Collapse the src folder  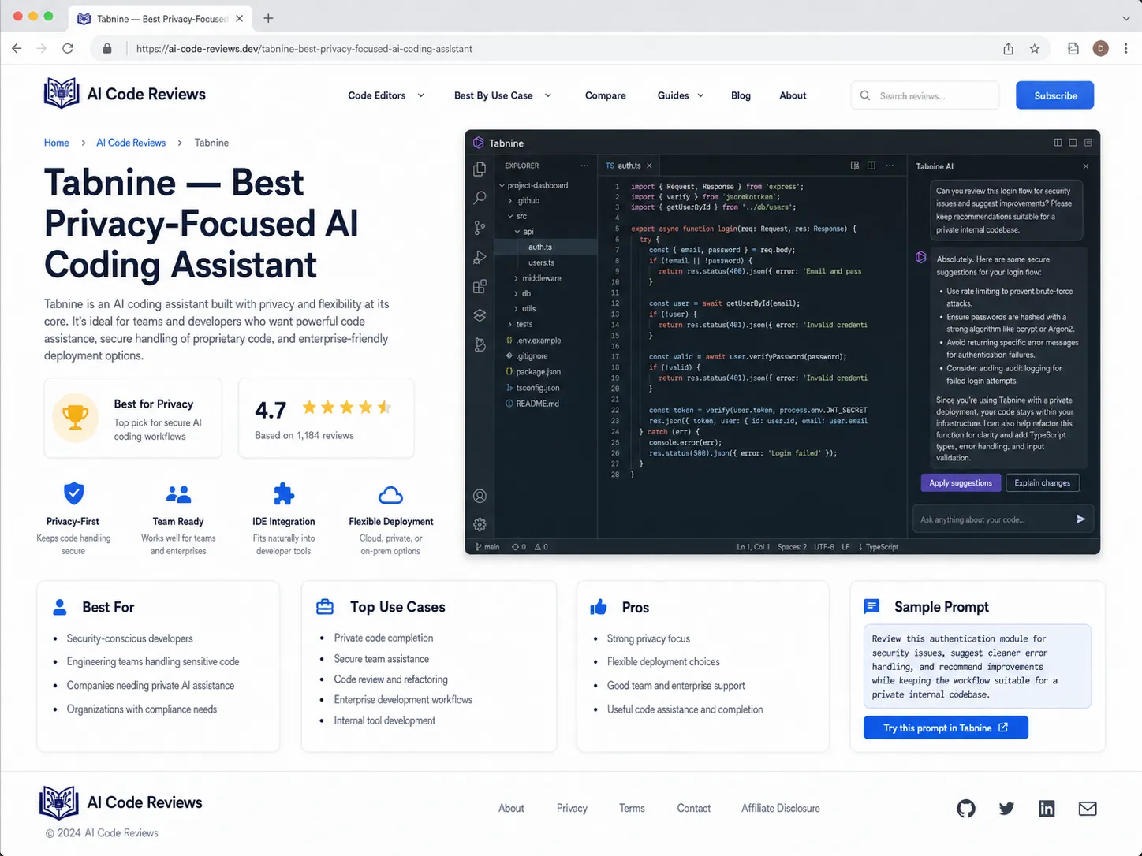click(518, 216)
